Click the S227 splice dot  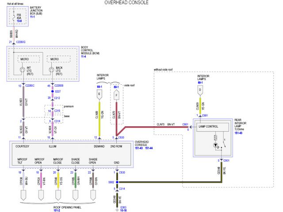pyautogui.click(x=53, y=91)
